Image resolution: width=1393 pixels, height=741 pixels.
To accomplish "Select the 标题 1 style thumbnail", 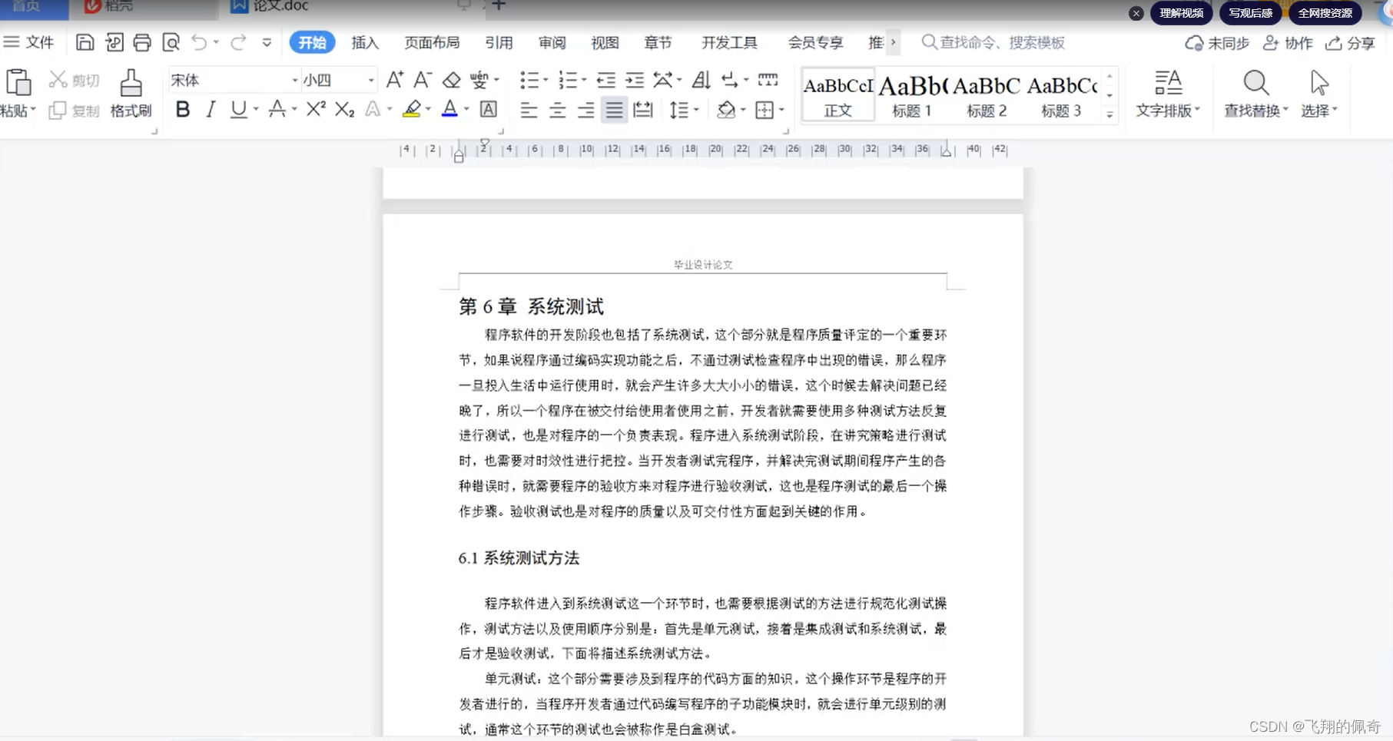I will [912, 95].
